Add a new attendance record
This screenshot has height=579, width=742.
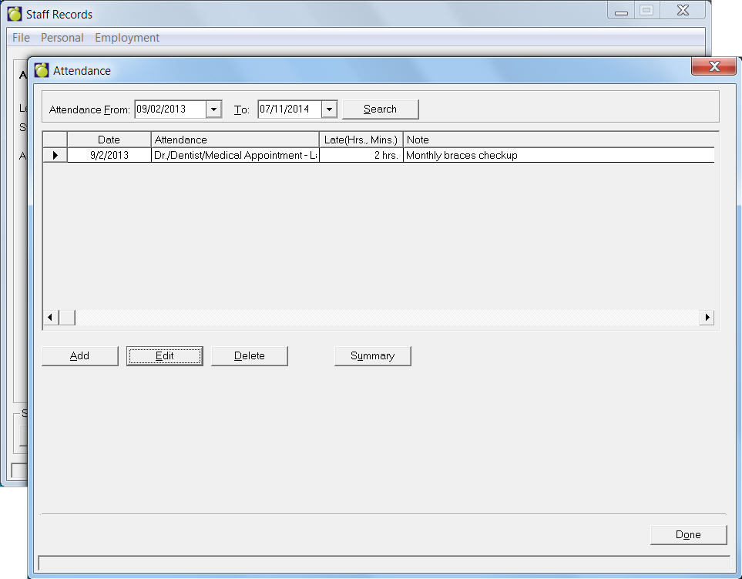tap(80, 356)
